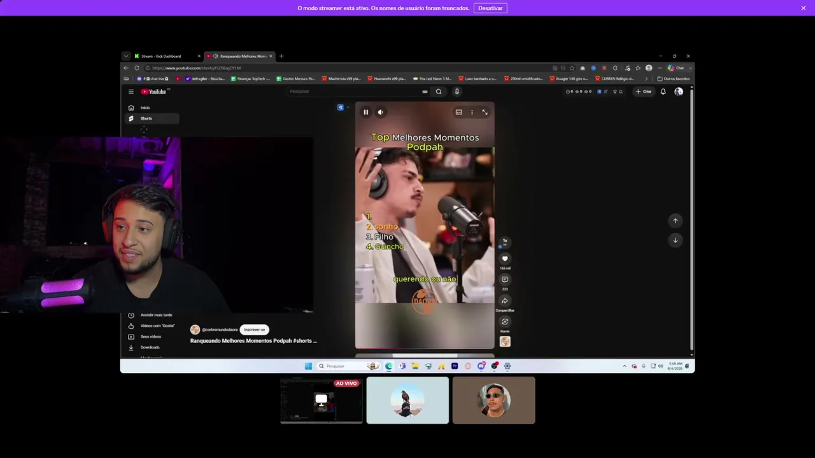The width and height of the screenshot is (815, 458).
Task: Click the youtube.com address bar
Action: point(347,68)
